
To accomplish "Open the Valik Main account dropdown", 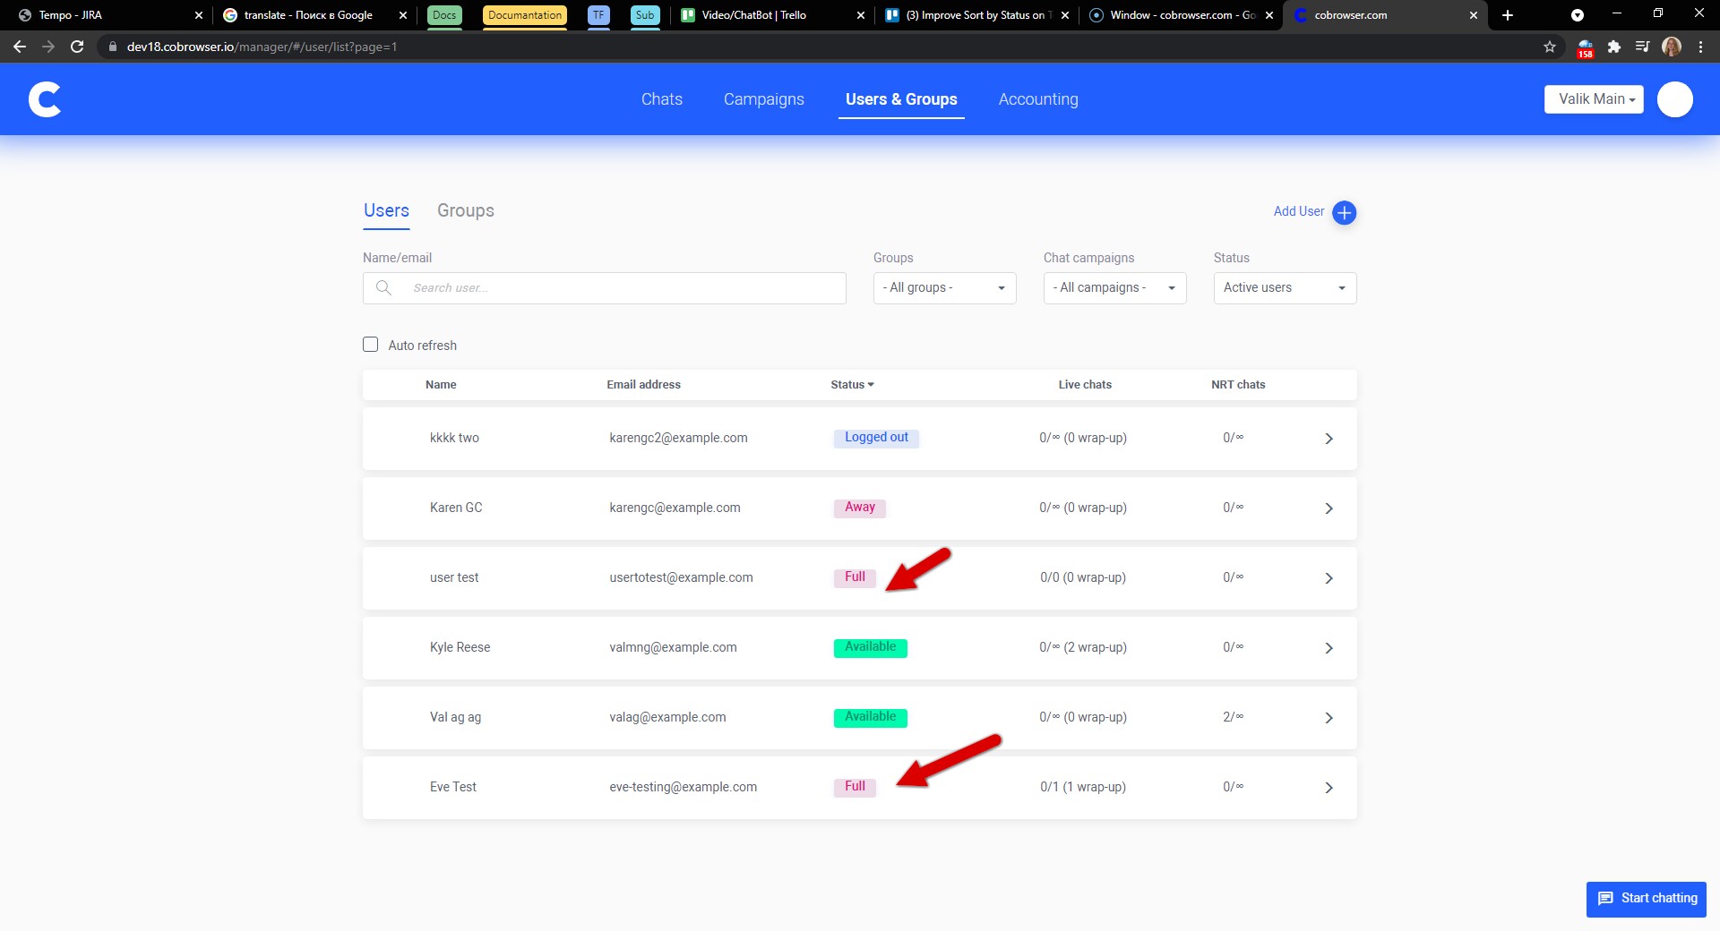I will [x=1594, y=99].
